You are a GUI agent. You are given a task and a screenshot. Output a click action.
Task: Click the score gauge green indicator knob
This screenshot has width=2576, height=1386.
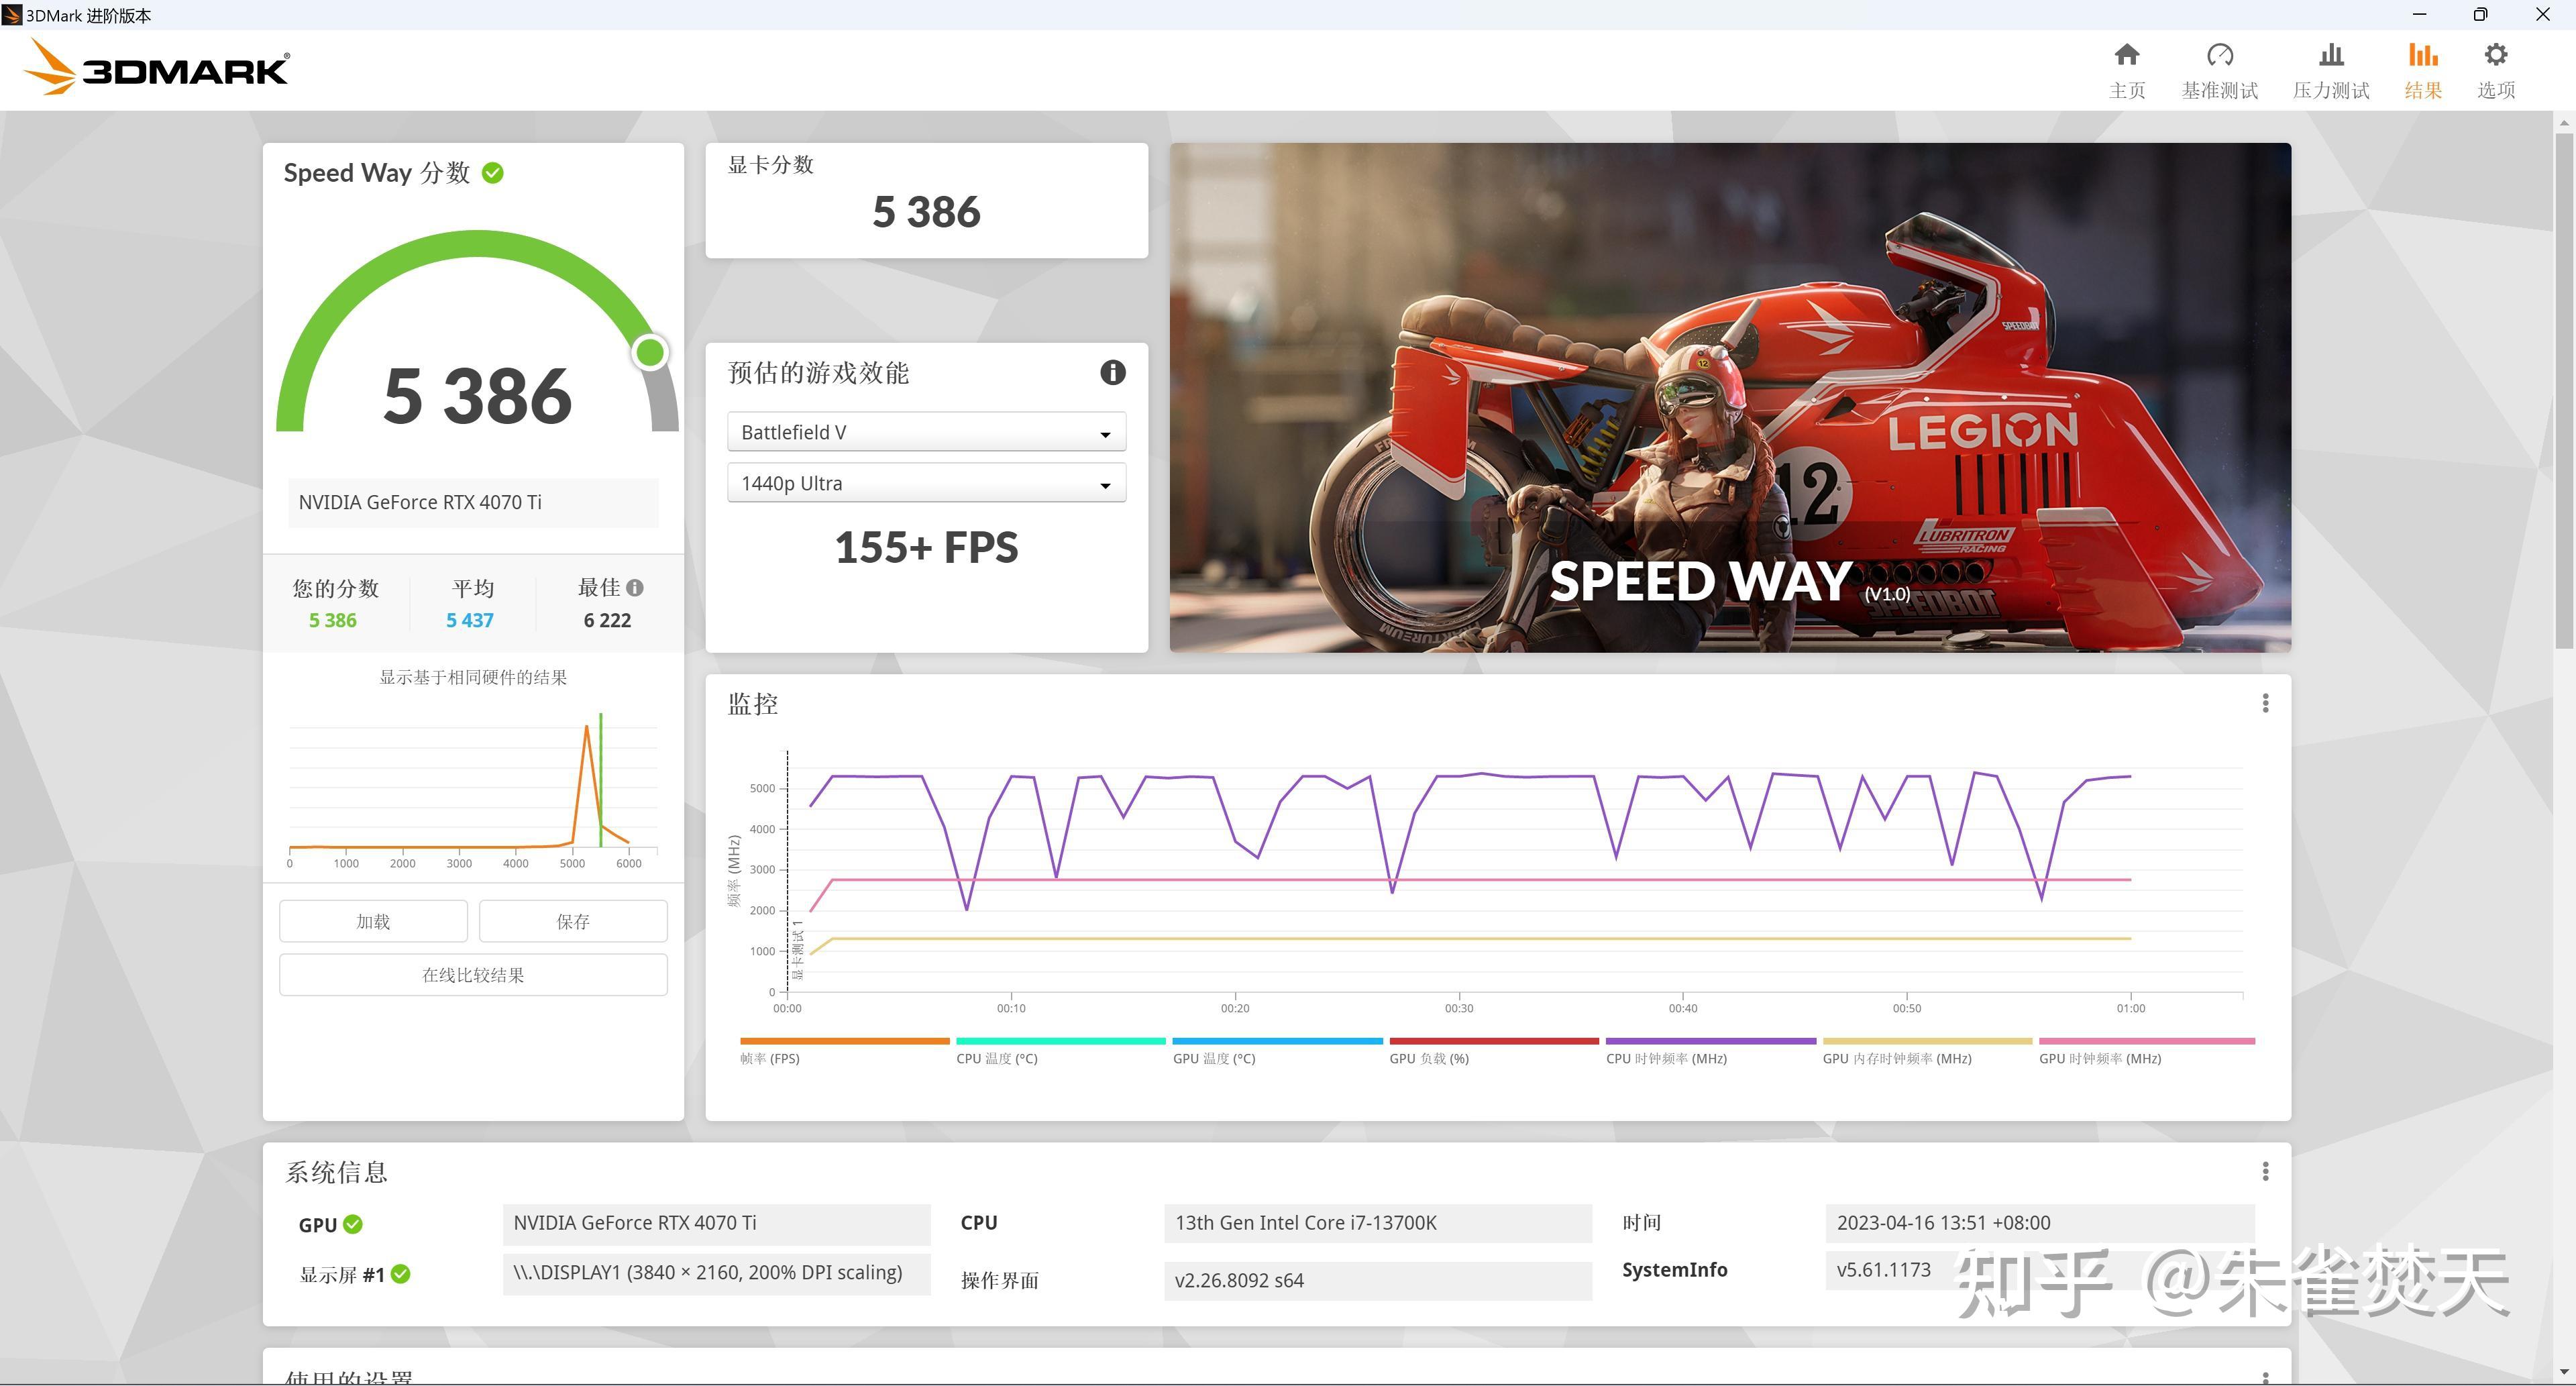click(650, 352)
